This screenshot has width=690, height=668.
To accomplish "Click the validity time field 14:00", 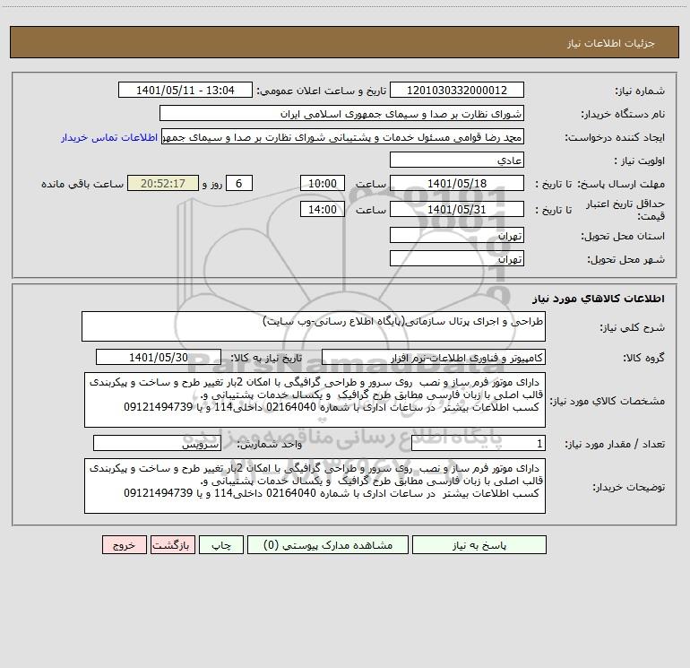I will tap(322, 209).
